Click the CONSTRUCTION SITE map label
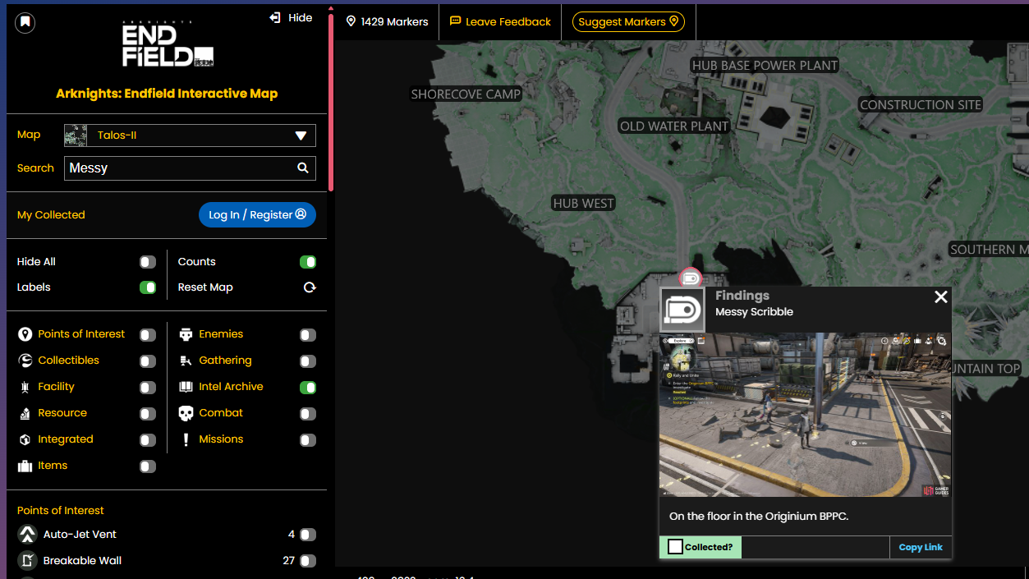Image resolution: width=1029 pixels, height=579 pixels. (x=921, y=105)
